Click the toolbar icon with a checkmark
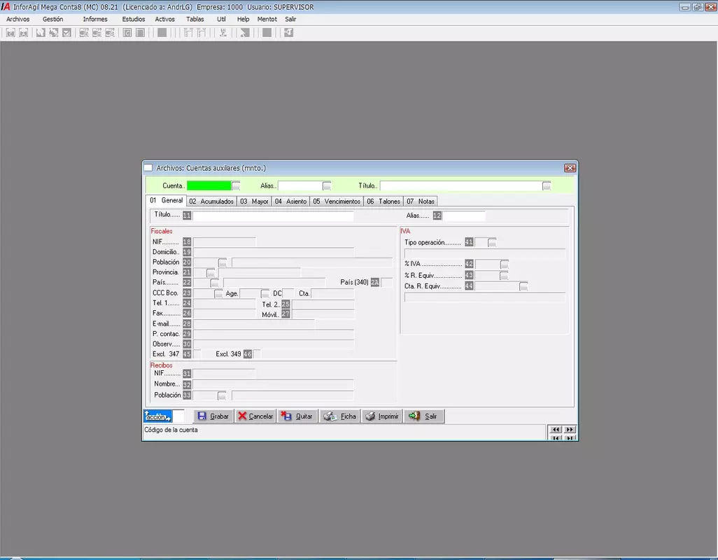Image resolution: width=718 pixels, height=560 pixels. [67, 32]
